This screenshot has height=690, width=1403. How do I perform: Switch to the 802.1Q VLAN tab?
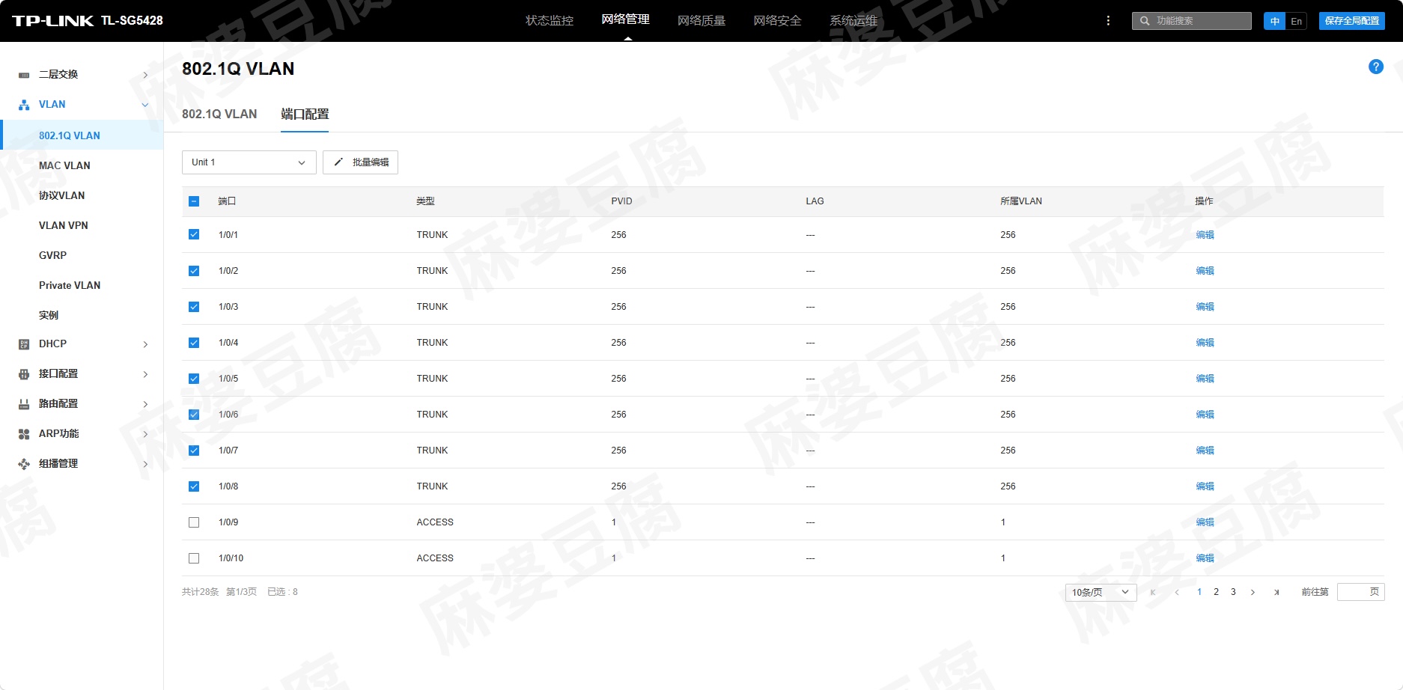point(219,114)
